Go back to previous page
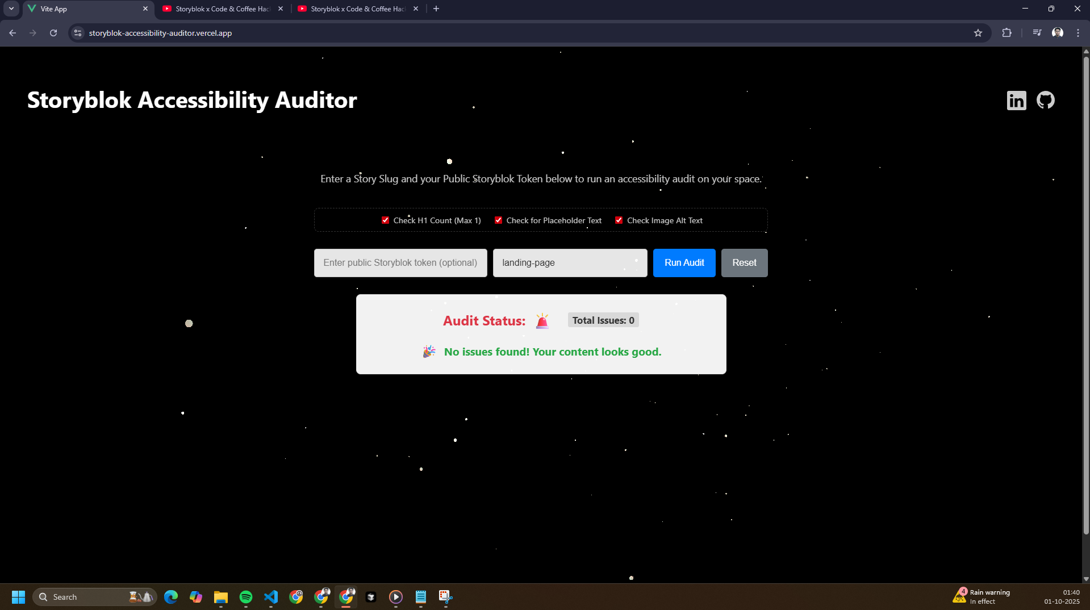This screenshot has height=610, width=1090. [x=12, y=33]
